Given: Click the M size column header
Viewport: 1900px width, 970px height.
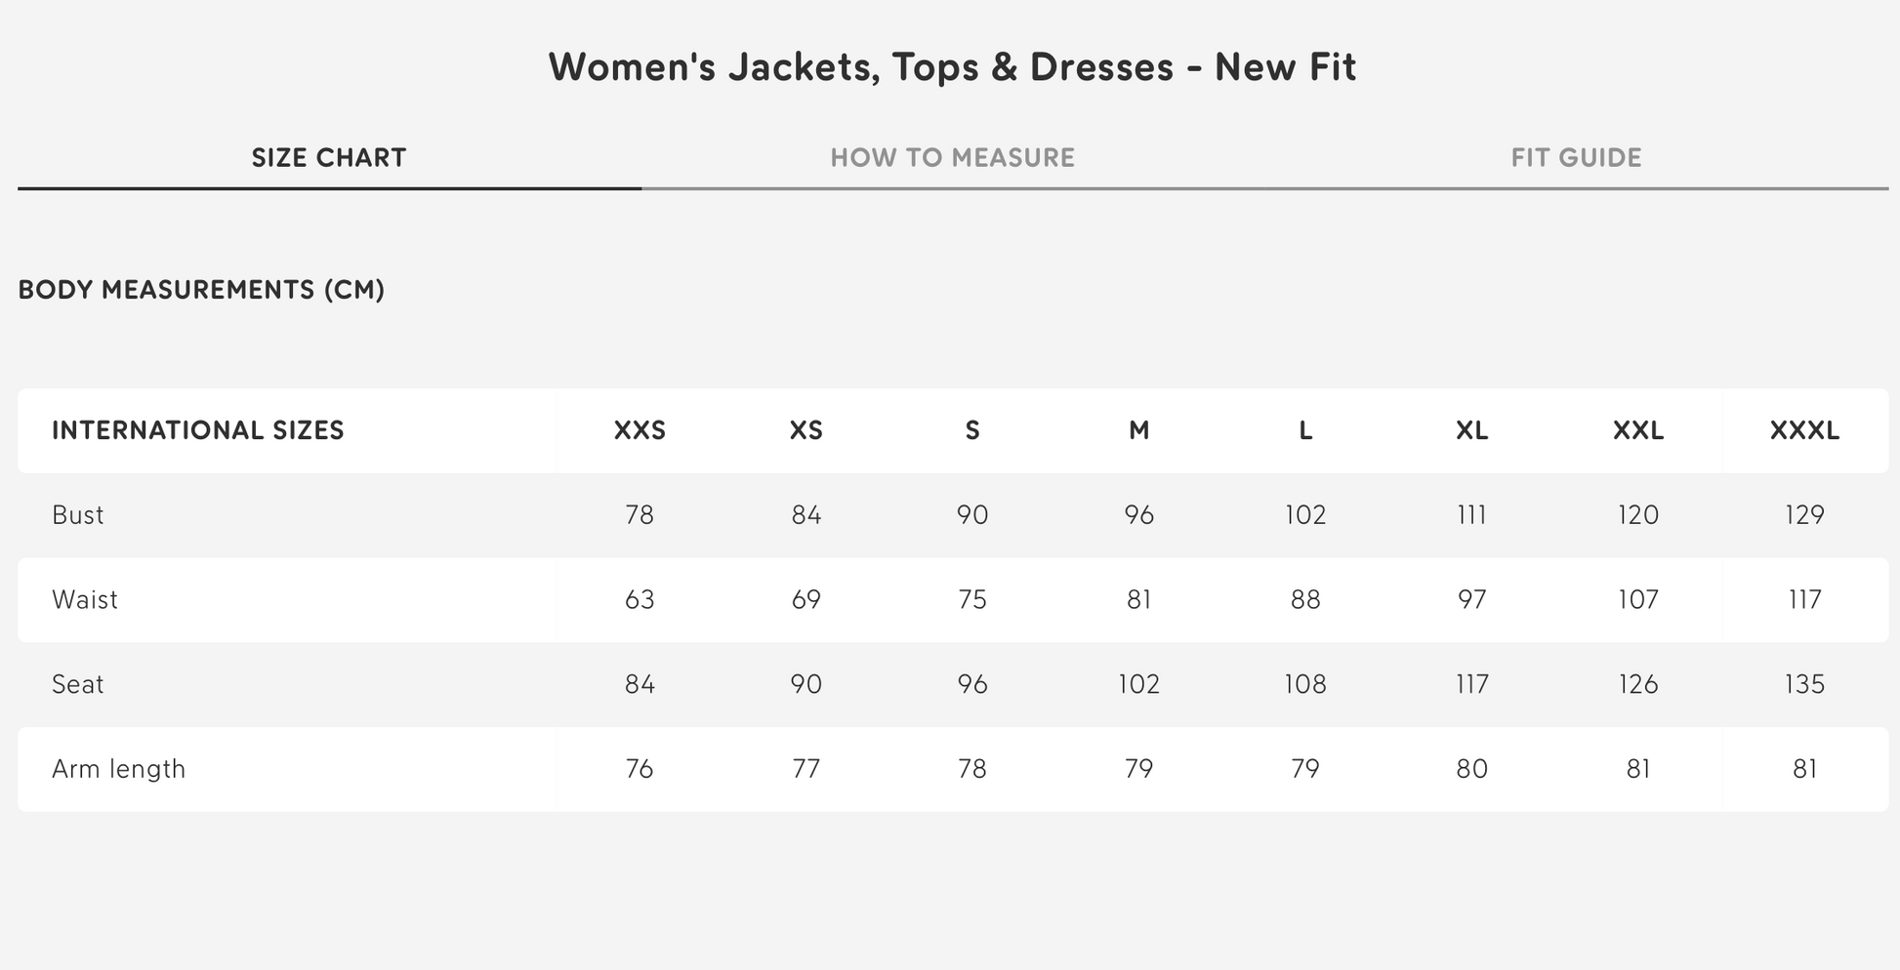Looking at the screenshot, I should pos(1139,430).
